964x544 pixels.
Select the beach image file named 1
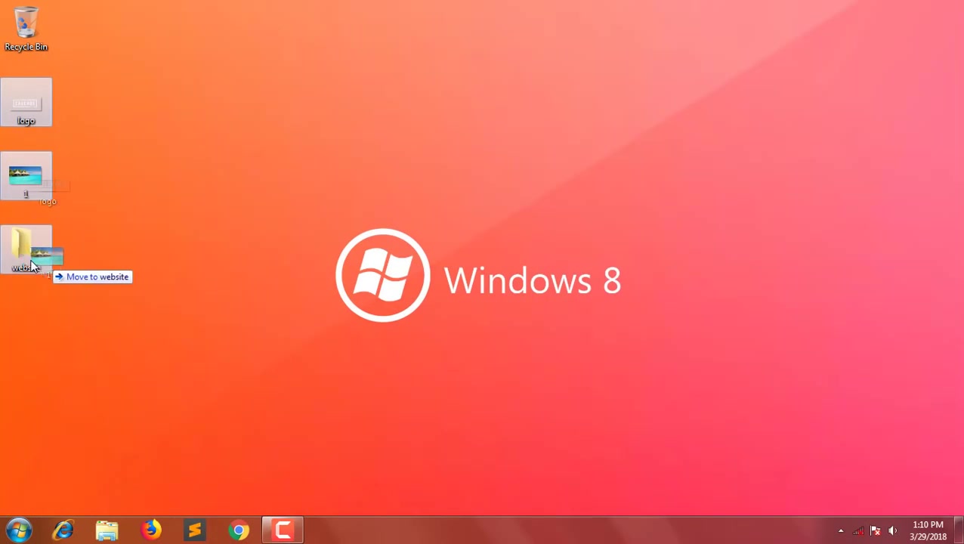pos(26,175)
